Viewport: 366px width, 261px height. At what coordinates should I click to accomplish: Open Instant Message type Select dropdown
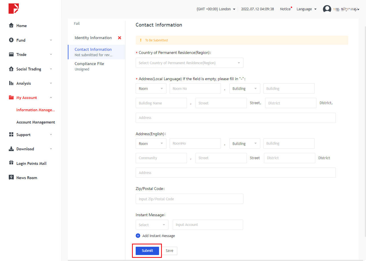[152, 225]
